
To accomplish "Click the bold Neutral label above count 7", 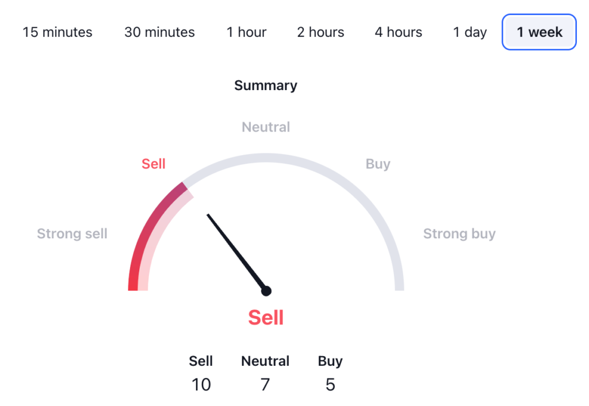I will point(265,361).
